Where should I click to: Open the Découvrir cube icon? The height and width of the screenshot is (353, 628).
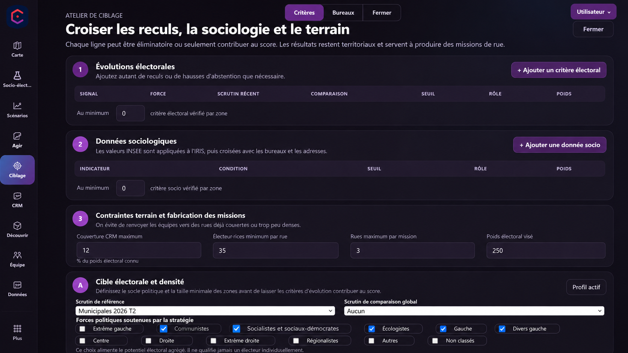17,226
